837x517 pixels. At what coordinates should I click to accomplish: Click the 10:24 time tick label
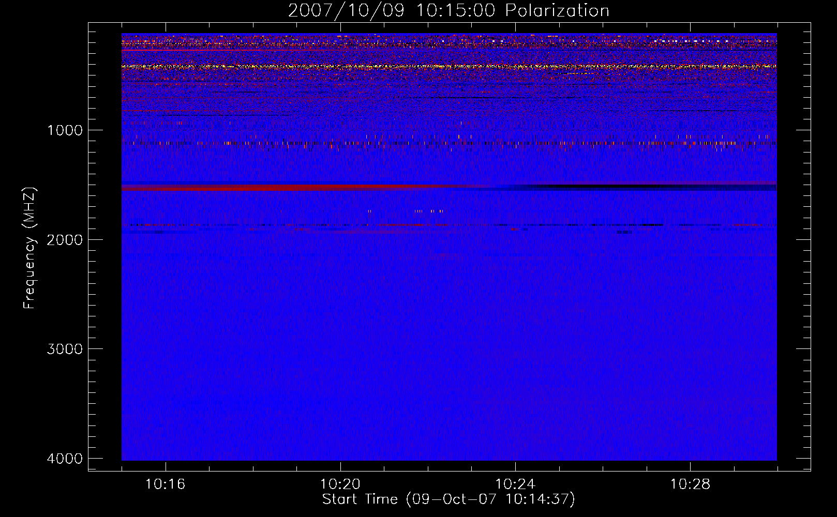515,484
